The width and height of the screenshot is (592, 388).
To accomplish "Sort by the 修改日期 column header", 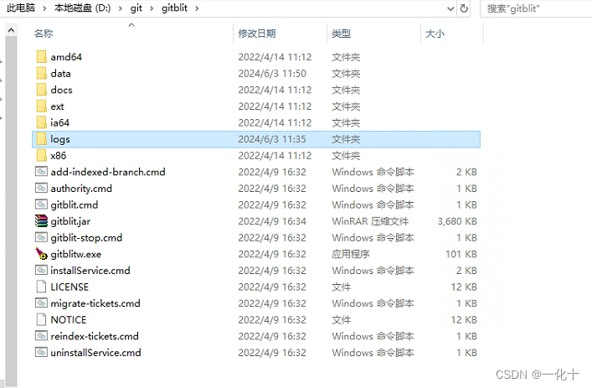I will tap(257, 34).
